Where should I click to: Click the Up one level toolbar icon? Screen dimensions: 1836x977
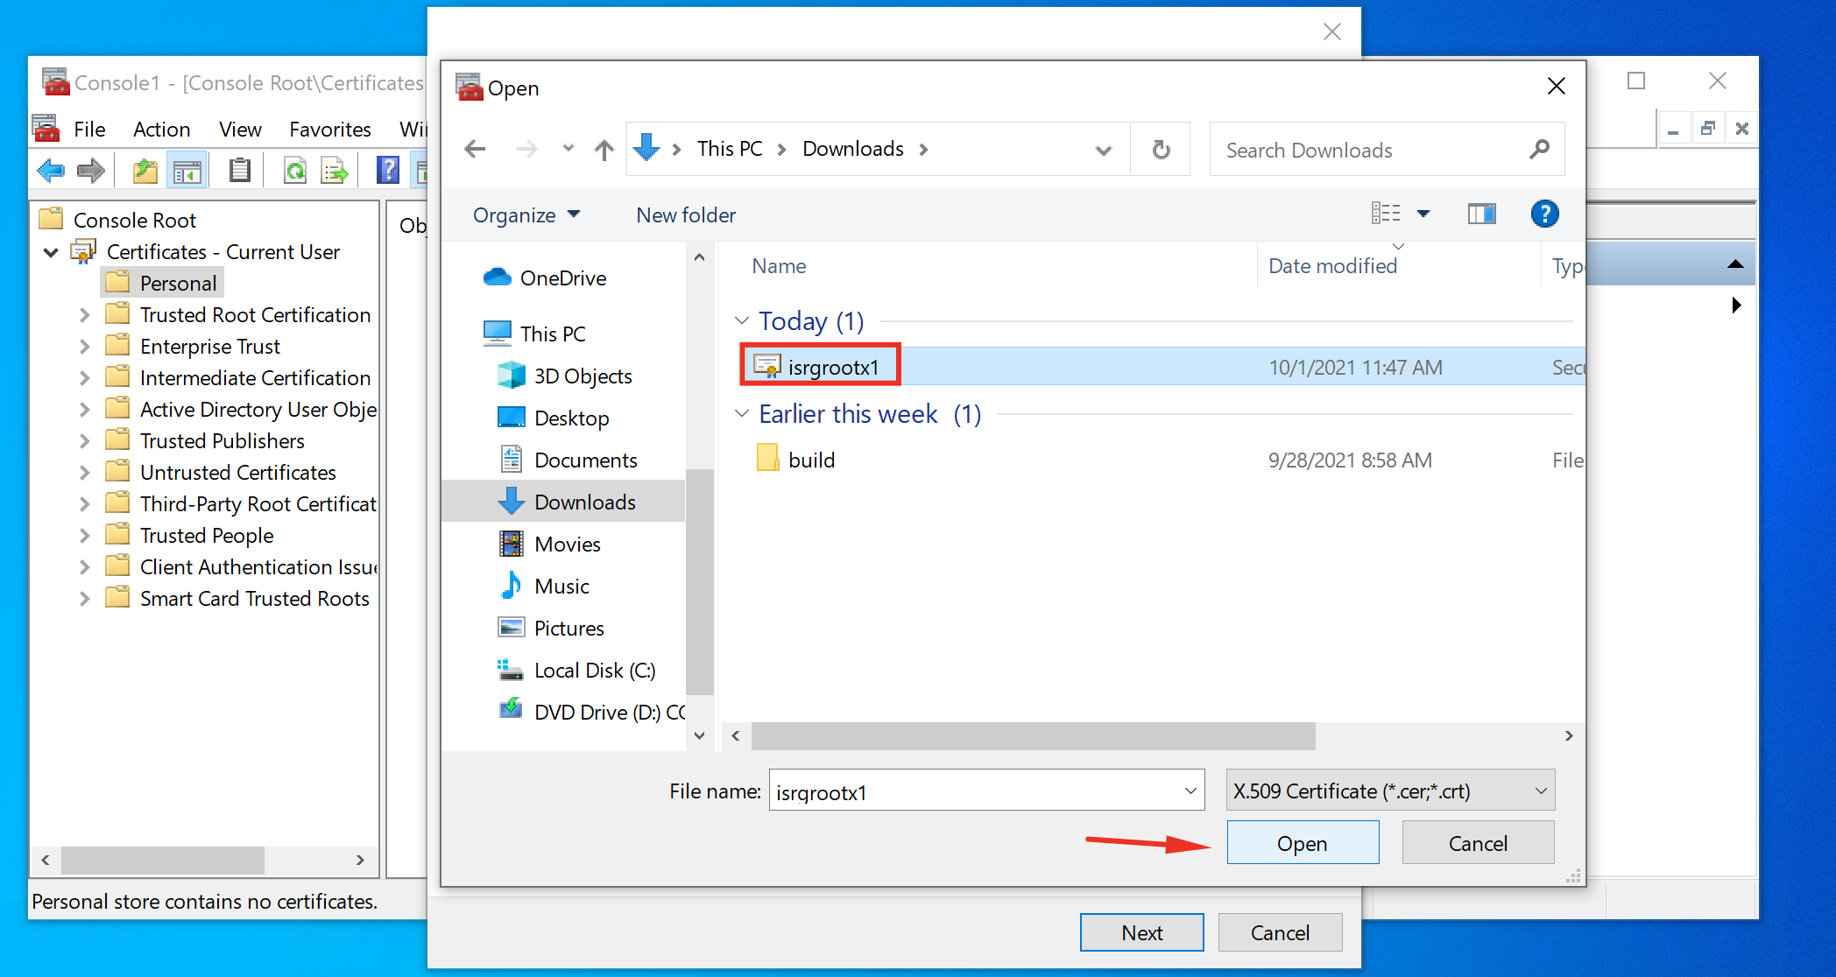(x=145, y=170)
